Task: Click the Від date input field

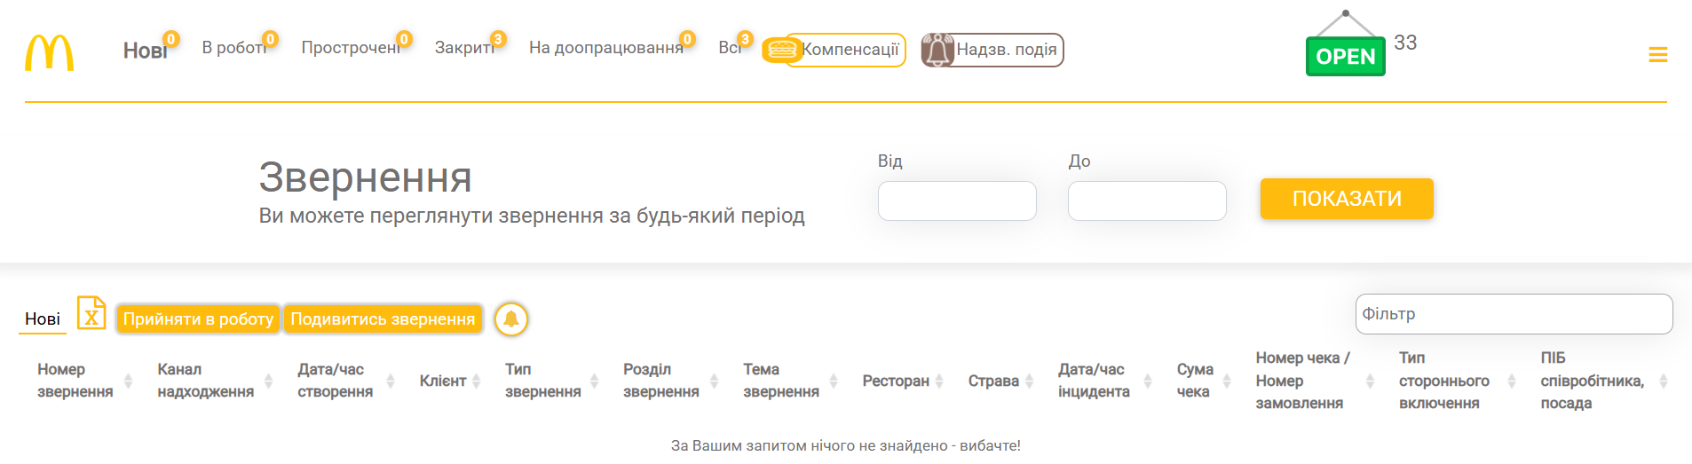Action: point(957,201)
